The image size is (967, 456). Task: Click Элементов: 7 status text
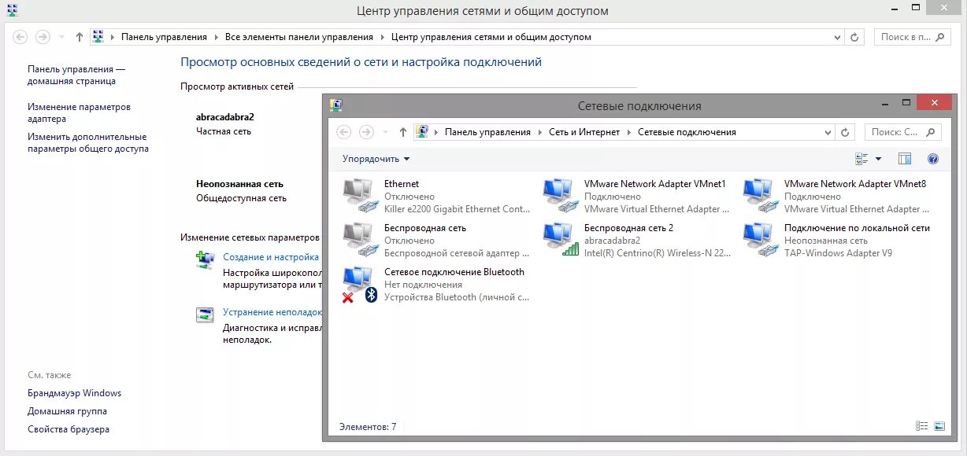tap(368, 427)
